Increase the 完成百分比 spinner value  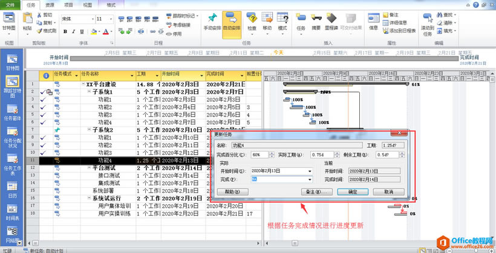(272, 153)
